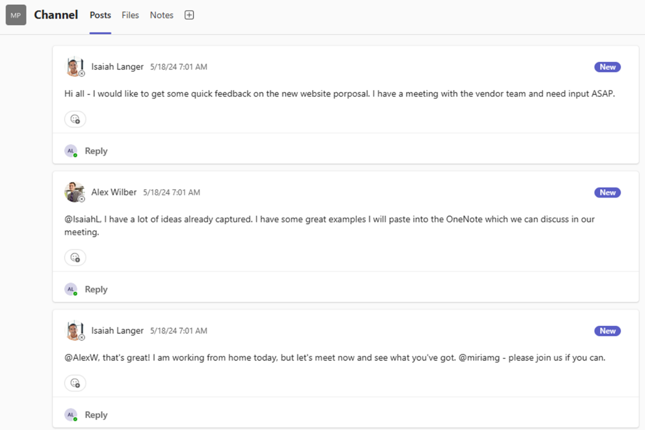Click the status badge on Alex's avatar
This screenshot has height=430, width=645.
tap(82, 199)
